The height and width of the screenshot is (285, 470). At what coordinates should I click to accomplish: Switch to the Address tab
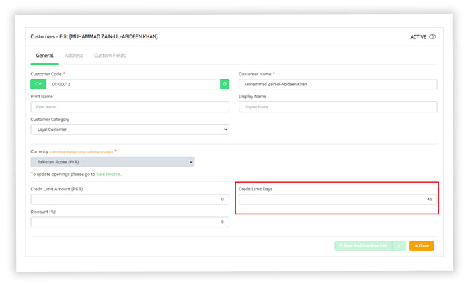click(74, 56)
